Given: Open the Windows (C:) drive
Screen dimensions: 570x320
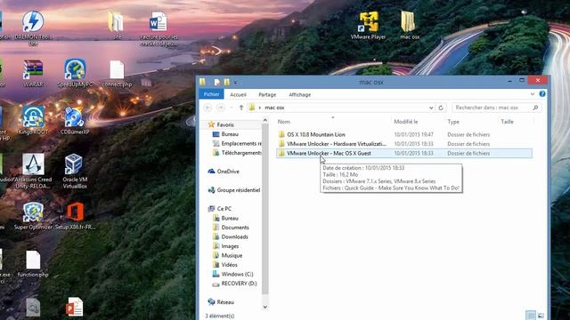Looking at the screenshot, I should click(237, 275).
